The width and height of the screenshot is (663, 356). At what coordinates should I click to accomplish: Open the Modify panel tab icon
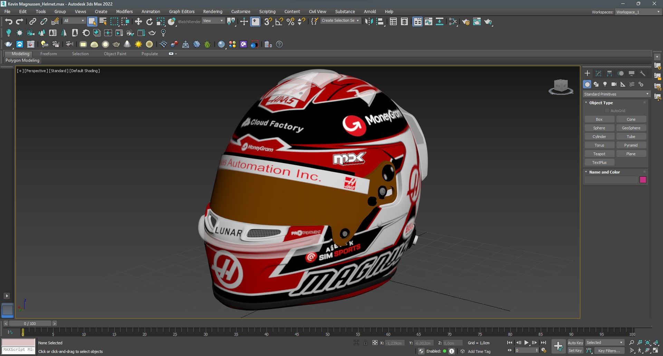[598, 73]
